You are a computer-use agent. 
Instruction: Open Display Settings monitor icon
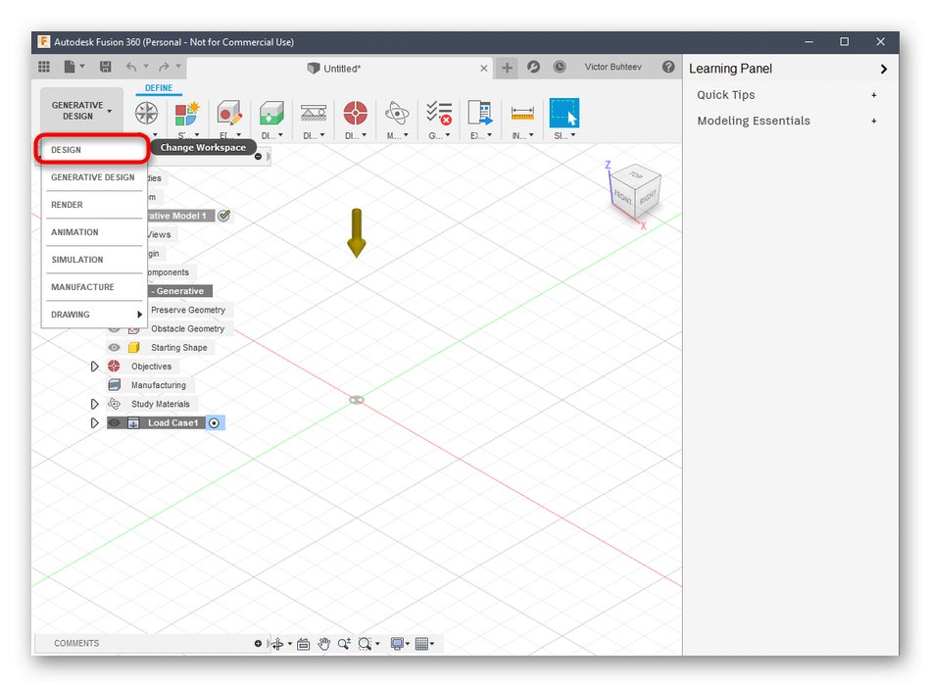point(397,644)
